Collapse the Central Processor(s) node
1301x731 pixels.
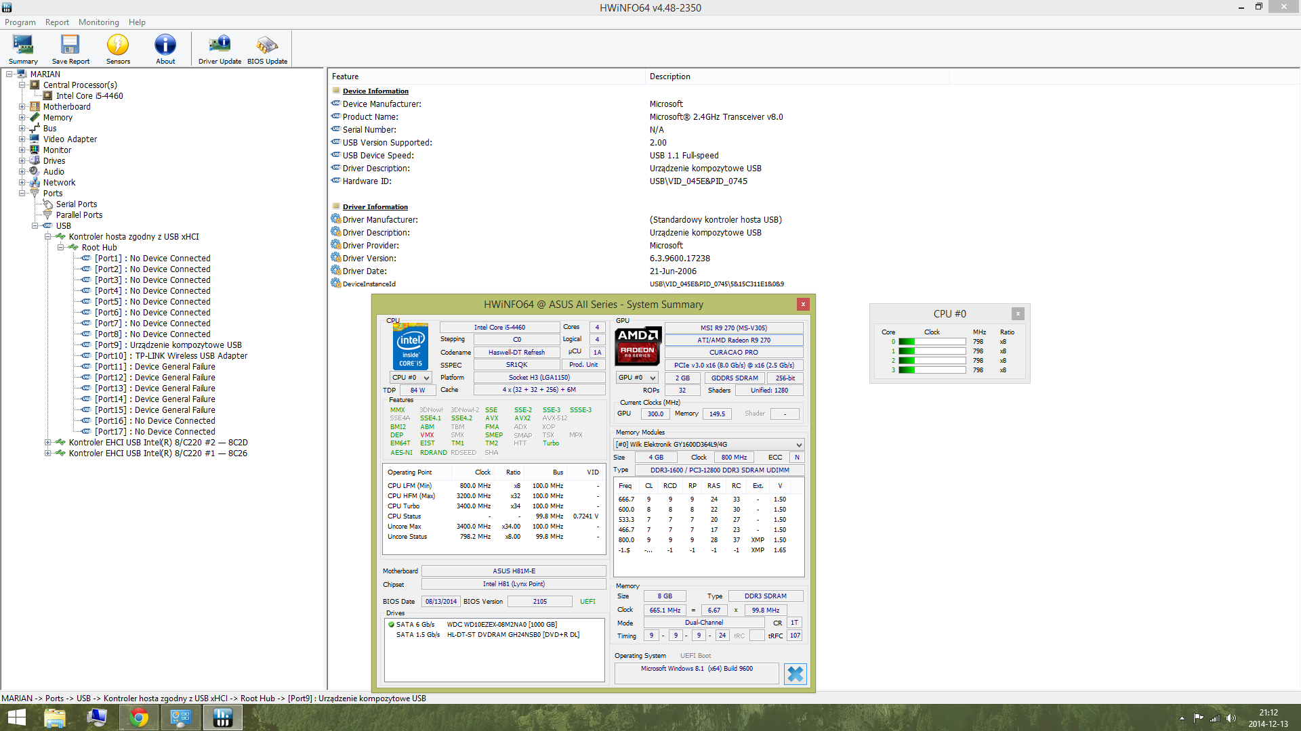22,85
